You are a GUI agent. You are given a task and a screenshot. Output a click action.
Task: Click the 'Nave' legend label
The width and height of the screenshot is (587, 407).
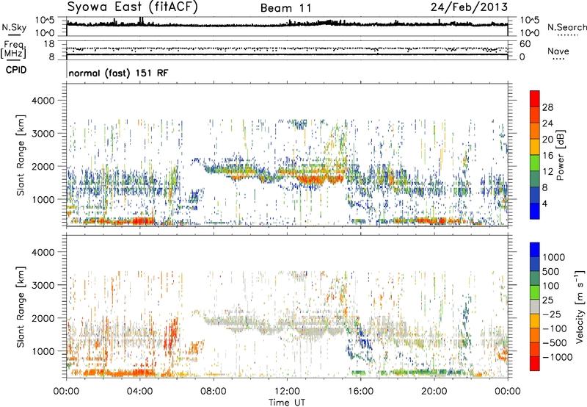(x=558, y=51)
